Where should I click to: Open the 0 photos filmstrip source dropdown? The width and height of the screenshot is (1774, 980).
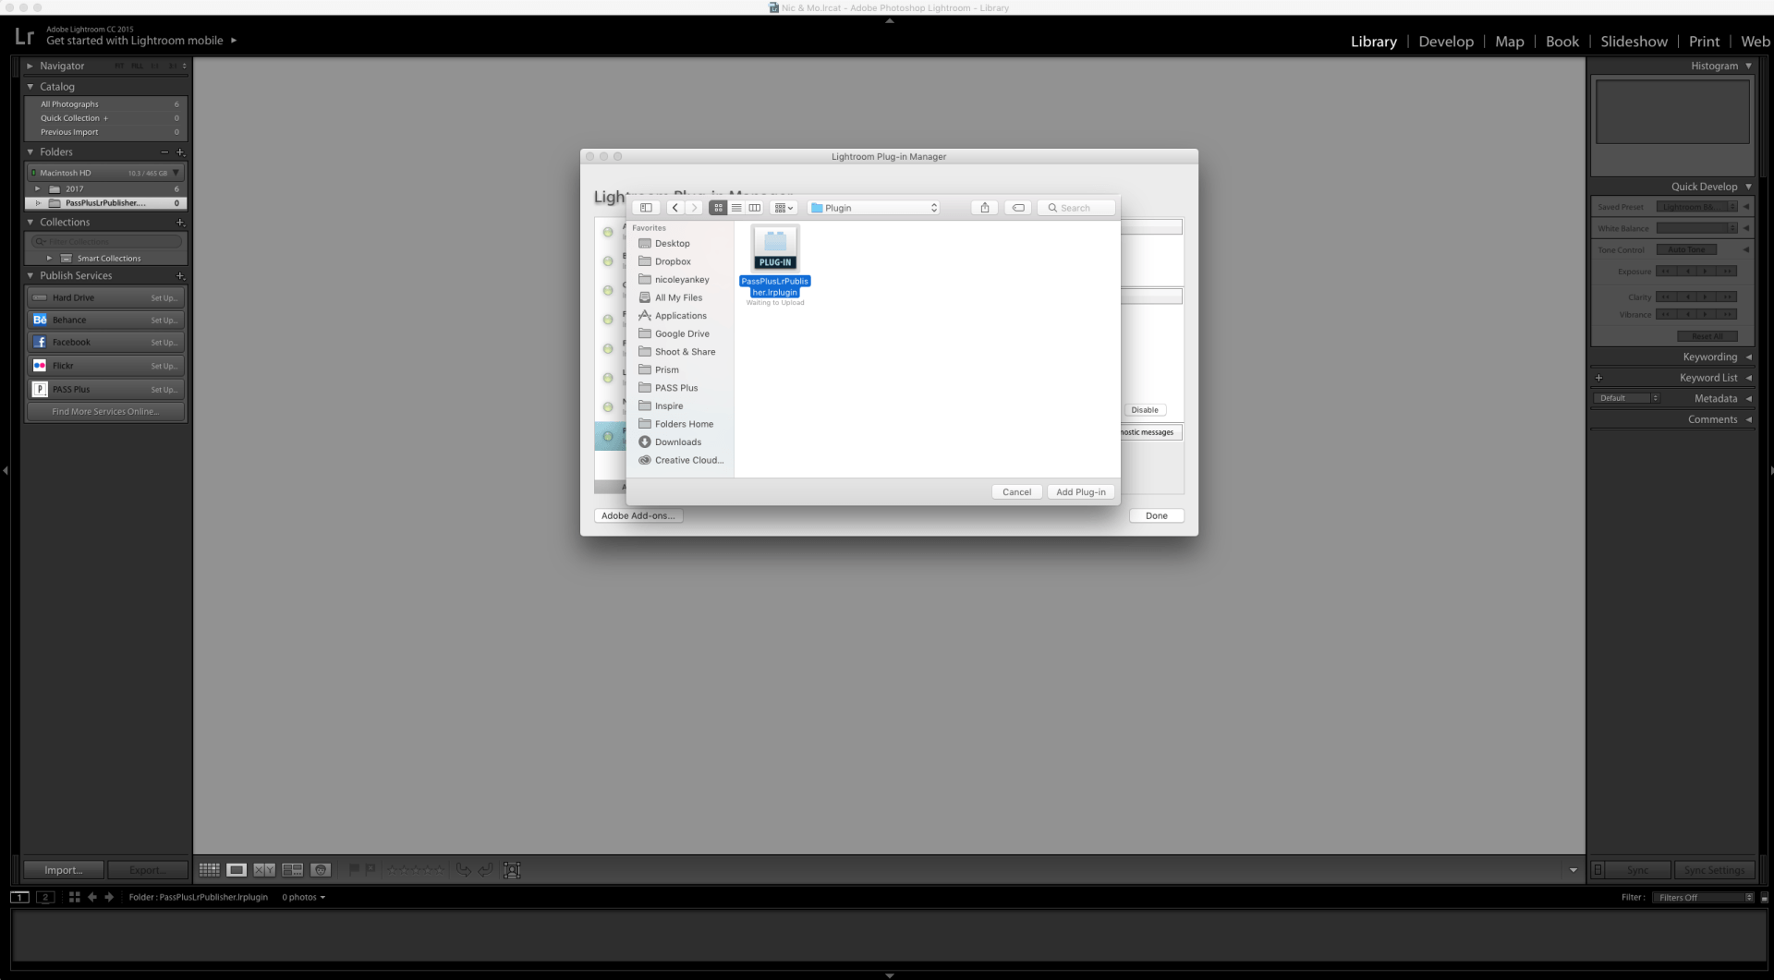[x=304, y=897]
